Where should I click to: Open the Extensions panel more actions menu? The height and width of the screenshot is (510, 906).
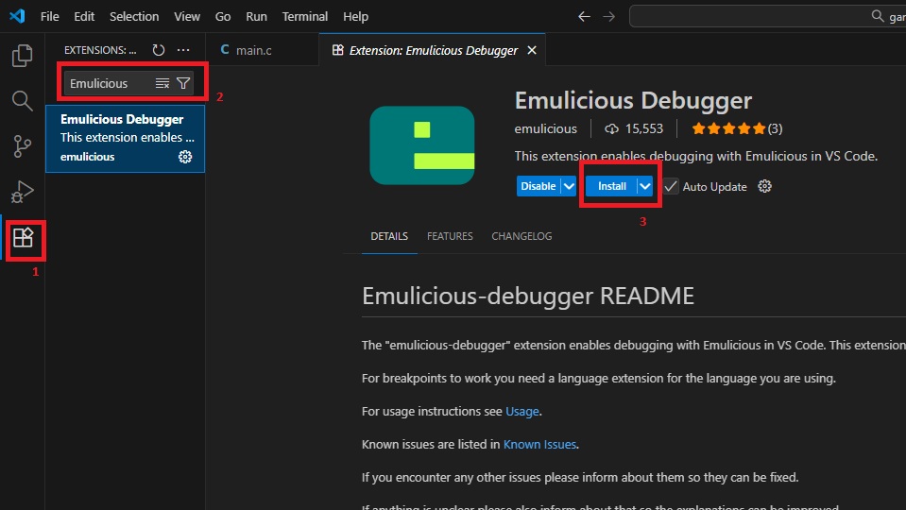183,50
